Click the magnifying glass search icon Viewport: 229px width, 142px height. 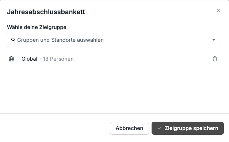click(x=13, y=40)
